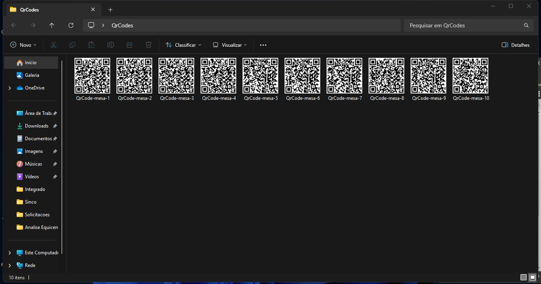This screenshot has height=284, width=541.
Task: Click QrCodes in the address bar
Action: [x=122, y=25]
